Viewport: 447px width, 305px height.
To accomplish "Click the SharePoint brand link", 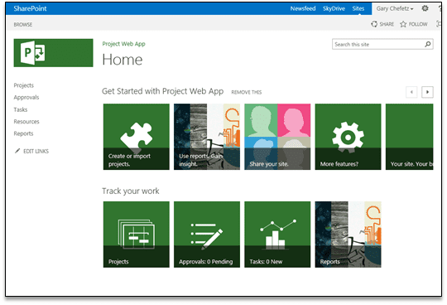I will click(x=30, y=8).
